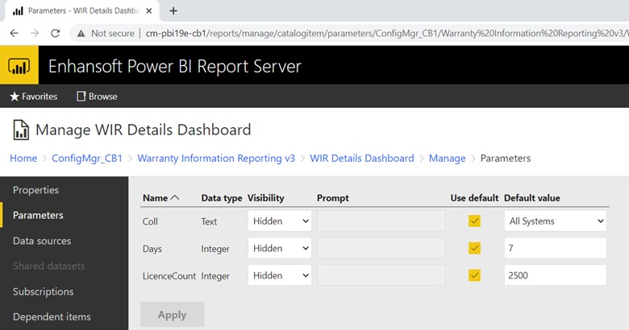Reload the page with the refresh icon
This screenshot has width=629, height=330.
(55, 33)
